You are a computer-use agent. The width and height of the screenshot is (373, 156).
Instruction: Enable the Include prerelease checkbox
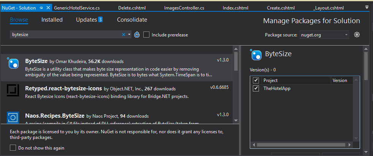coord(146,35)
